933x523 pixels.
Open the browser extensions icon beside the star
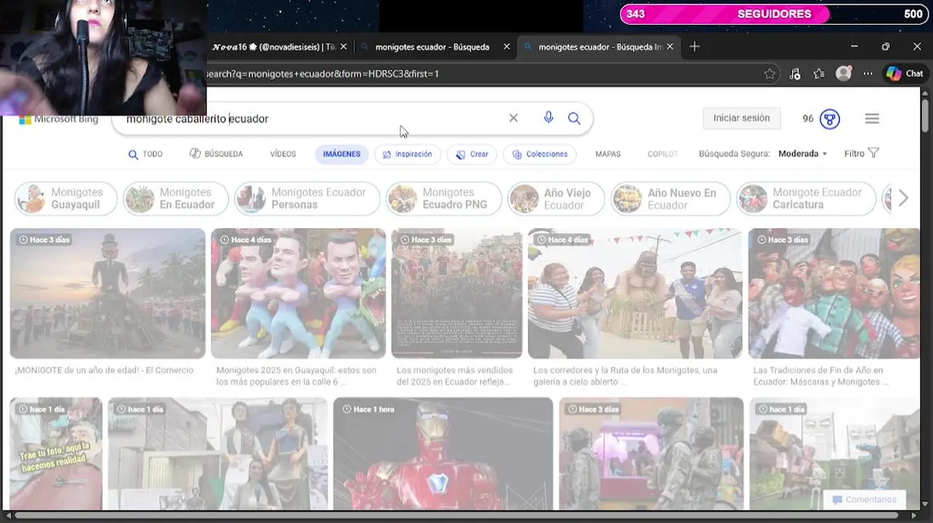794,73
